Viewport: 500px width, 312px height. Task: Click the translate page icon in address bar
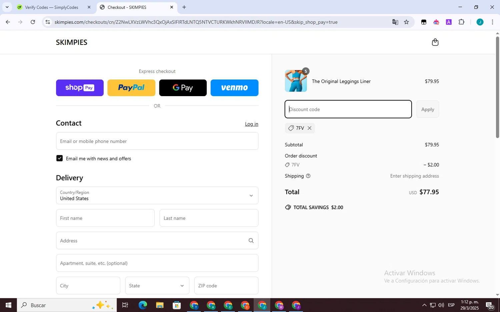pyautogui.click(x=395, y=22)
